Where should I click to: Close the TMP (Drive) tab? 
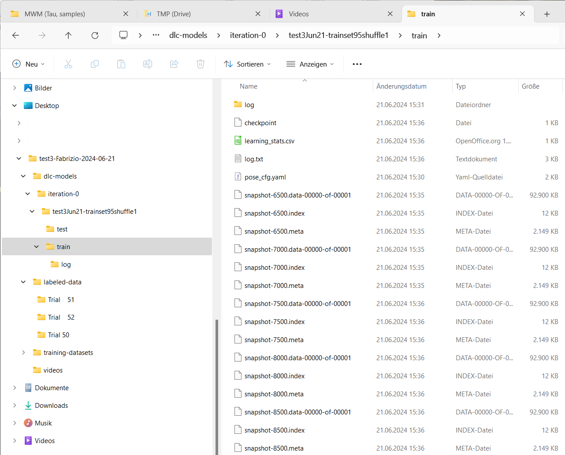(x=258, y=14)
